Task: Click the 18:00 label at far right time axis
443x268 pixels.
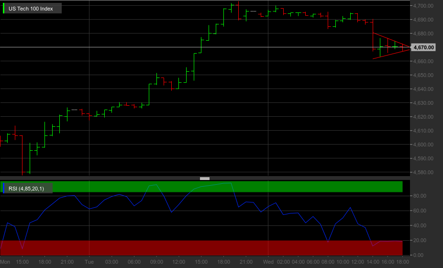Action: point(402,262)
